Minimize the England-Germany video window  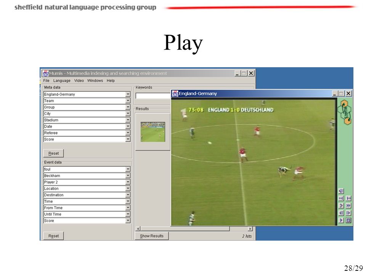[x=334, y=94]
